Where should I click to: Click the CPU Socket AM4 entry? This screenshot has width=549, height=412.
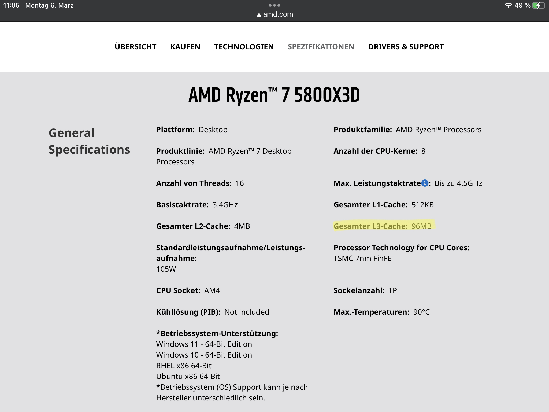coord(188,290)
